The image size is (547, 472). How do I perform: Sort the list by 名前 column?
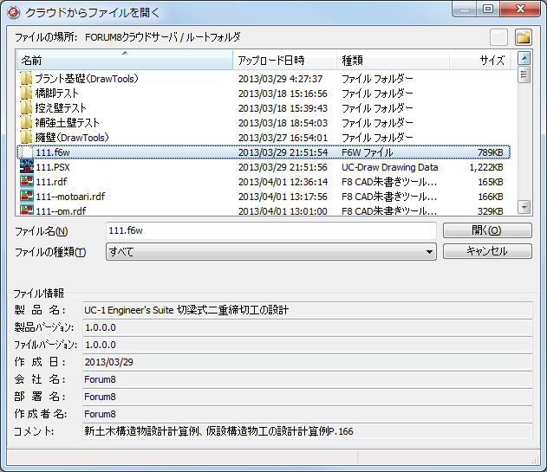pyautogui.click(x=125, y=60)
